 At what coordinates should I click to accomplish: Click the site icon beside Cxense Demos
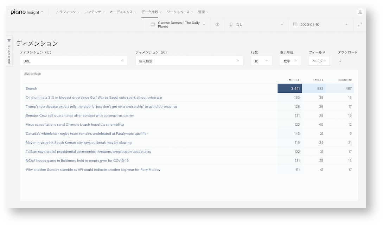pos(153,25)
